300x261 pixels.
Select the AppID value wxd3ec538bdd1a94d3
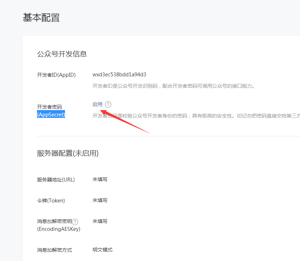(x=119, y=75)
